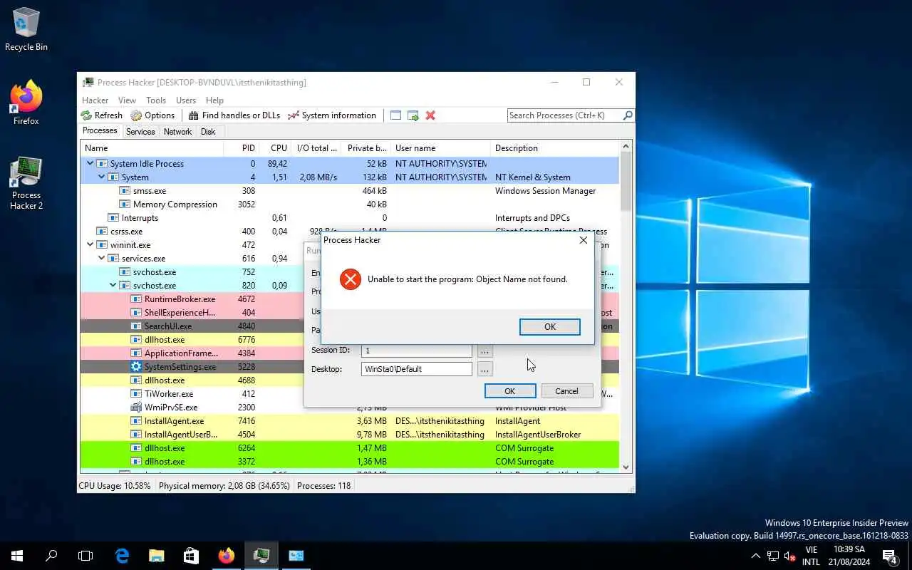Click the process list vertical scrollbar thumb
The width and height of the screenshot is (912, 570).
pos(626,182)
